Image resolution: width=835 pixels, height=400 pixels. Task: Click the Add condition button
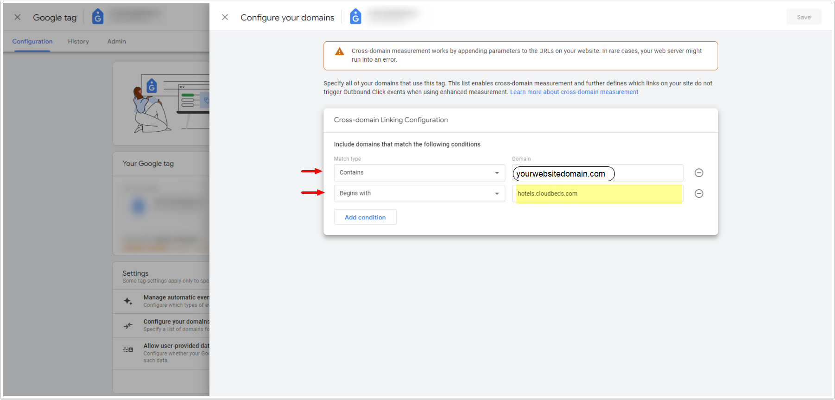[x=365, y=217]
